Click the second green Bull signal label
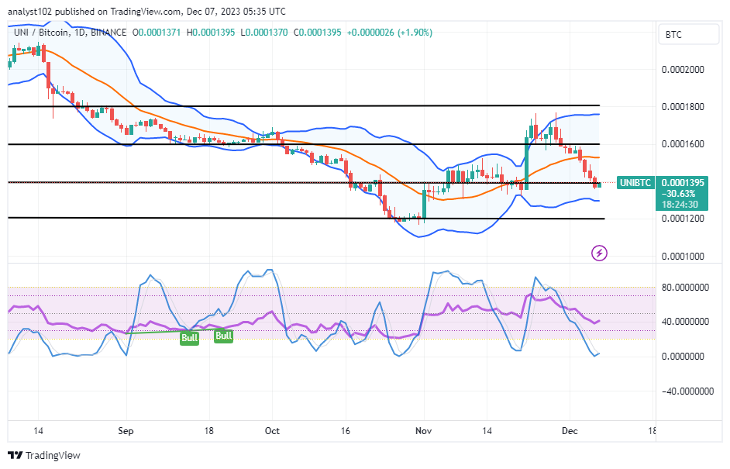 [x=223, y=336]
